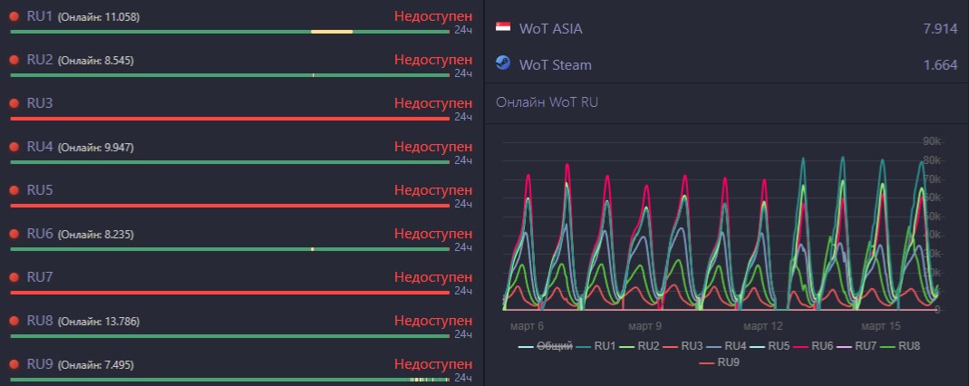Viewport: 969px width, 386px height.
Task: Toggle RU2 series in chart legend
Action: (639, 346)
